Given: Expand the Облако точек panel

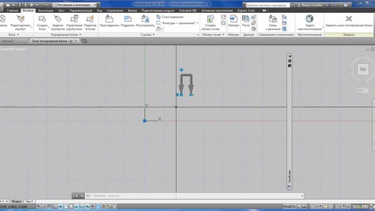Looking at the screenshot, I should (213, 35).
